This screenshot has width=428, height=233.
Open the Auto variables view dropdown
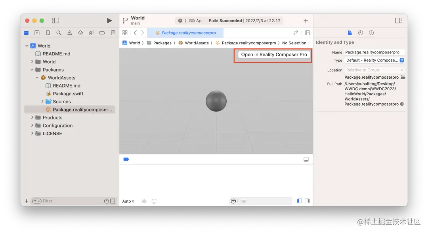point(128,201)
